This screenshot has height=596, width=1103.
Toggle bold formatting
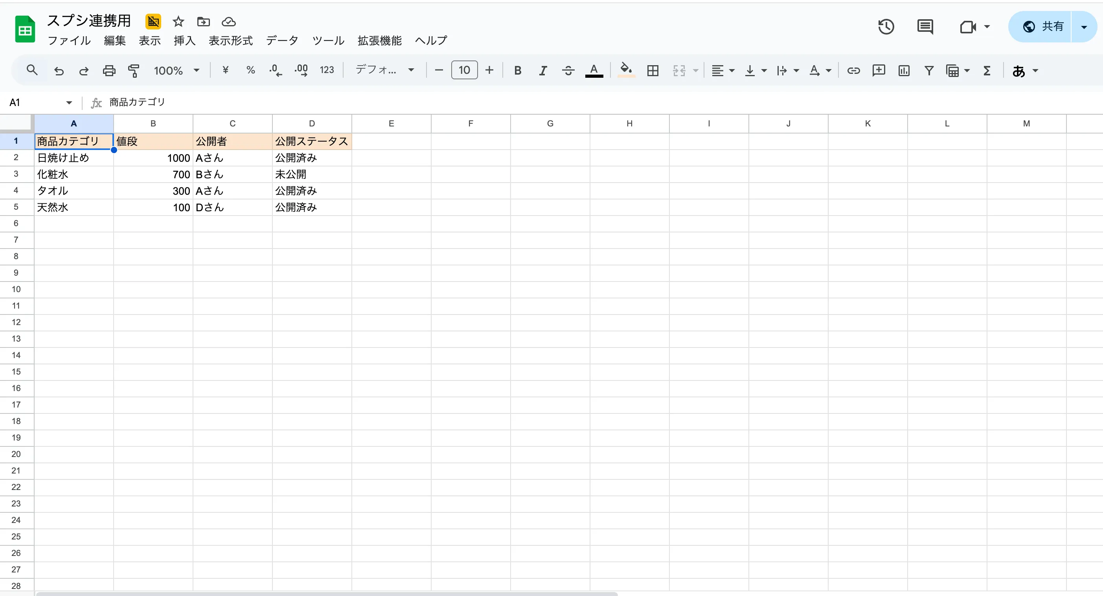tap(517, 71)
